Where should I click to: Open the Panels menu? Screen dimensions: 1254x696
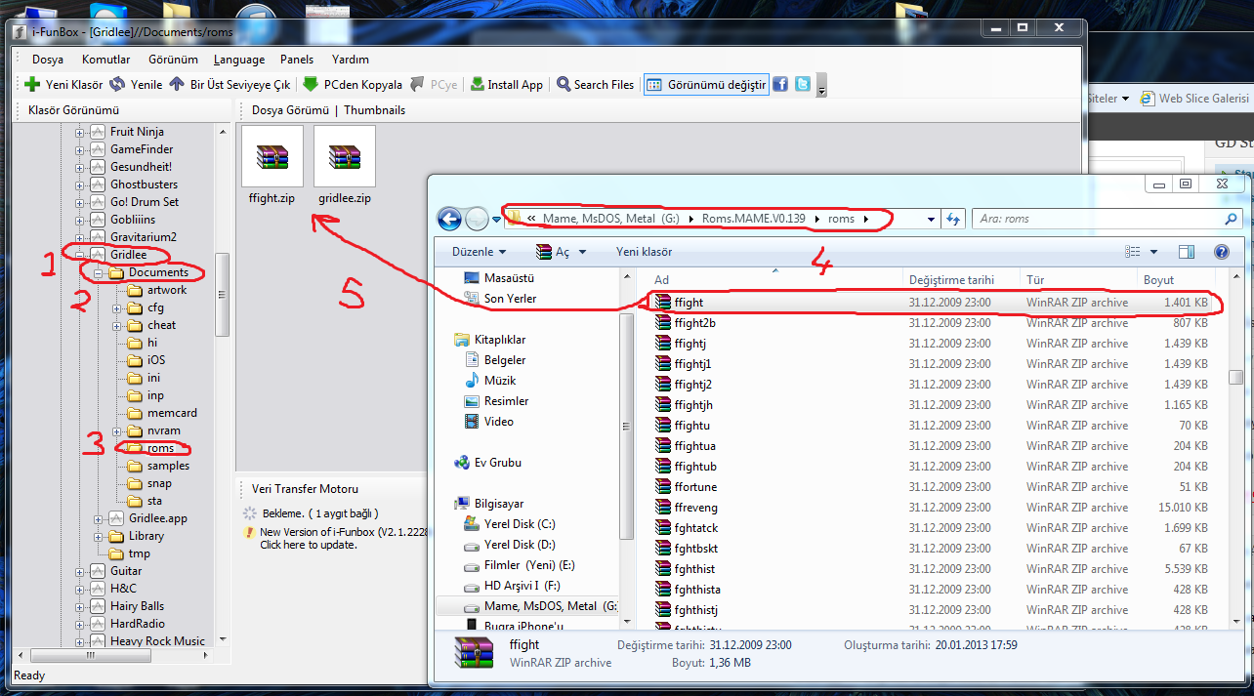(x=297, y=60)
